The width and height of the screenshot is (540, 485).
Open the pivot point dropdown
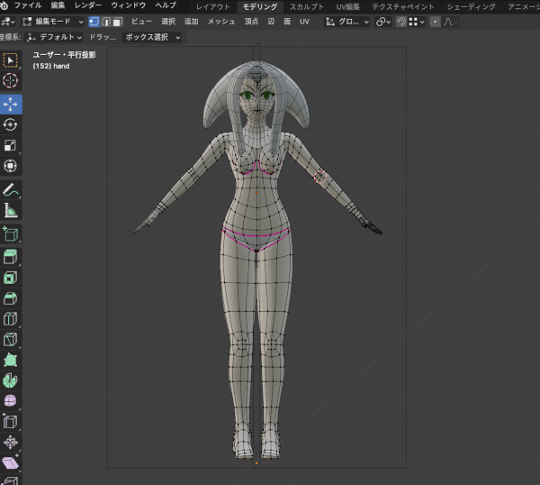tap(383, 22)
